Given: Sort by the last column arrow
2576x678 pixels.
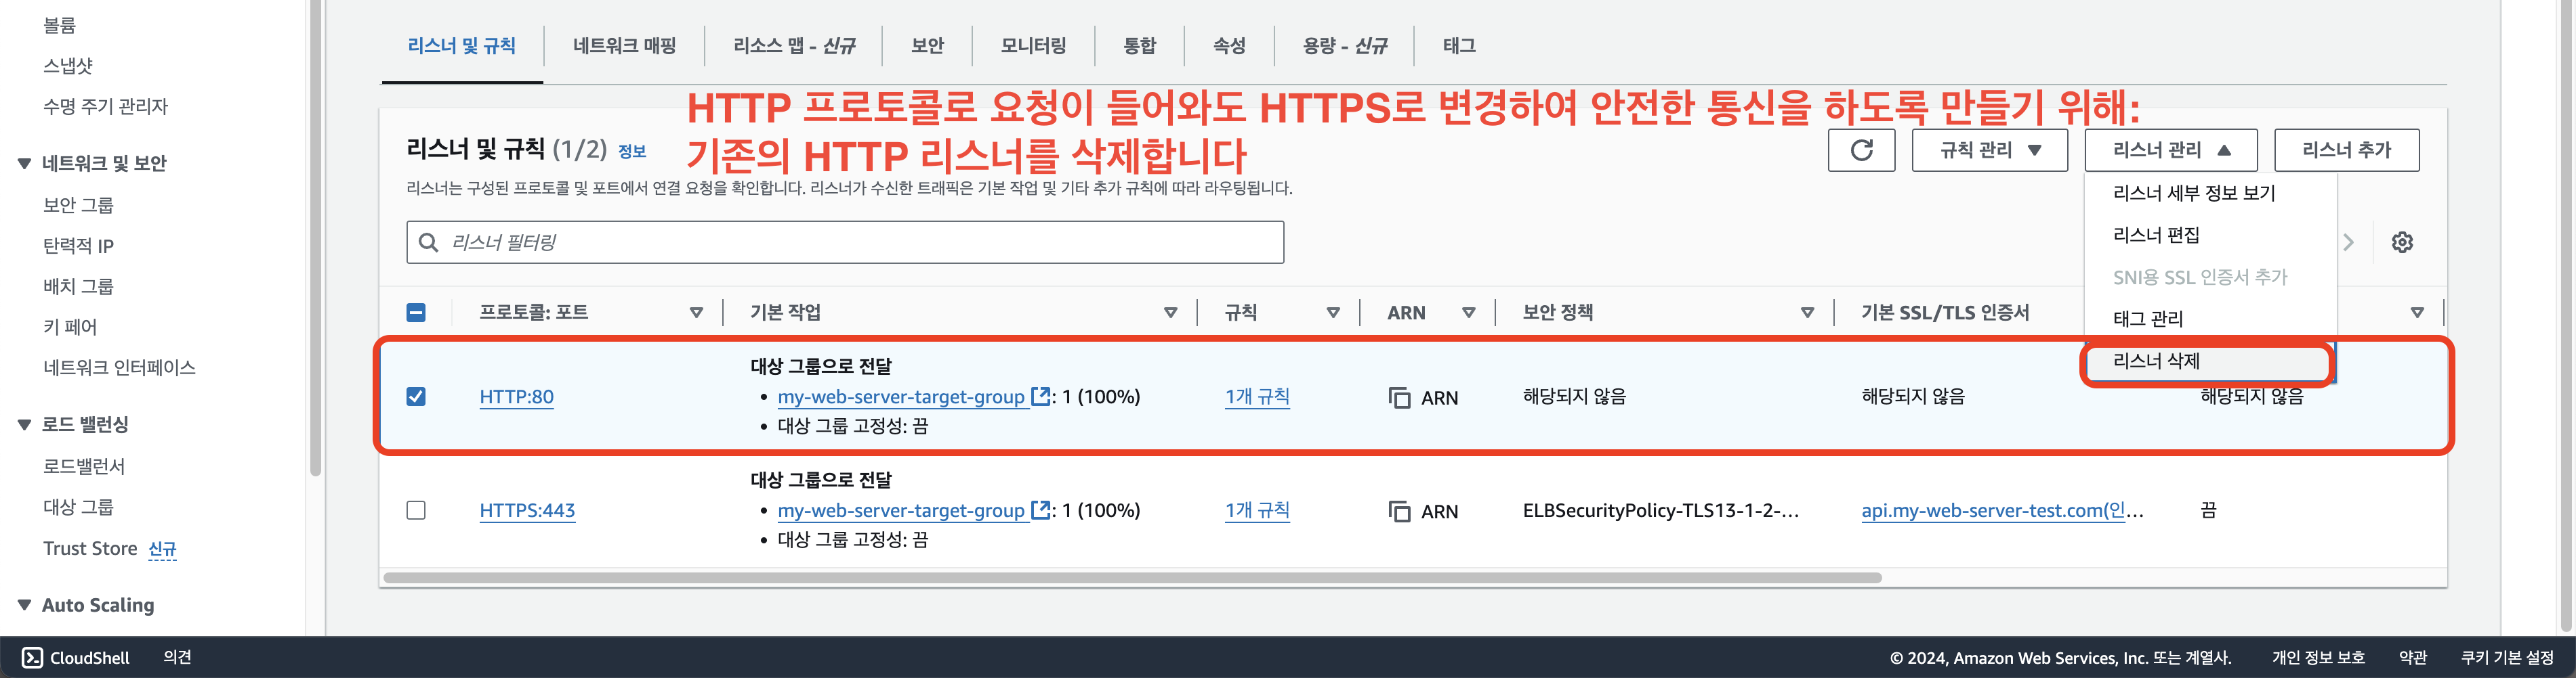Looking at the screenshot, I should [x=2417, y=313].
